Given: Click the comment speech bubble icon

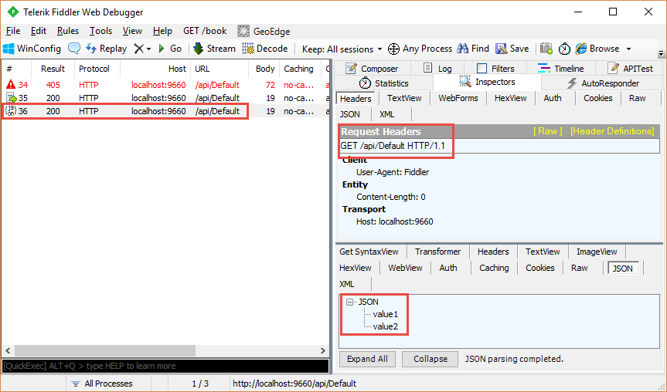Looking at the screenshot, I should 74,49.
